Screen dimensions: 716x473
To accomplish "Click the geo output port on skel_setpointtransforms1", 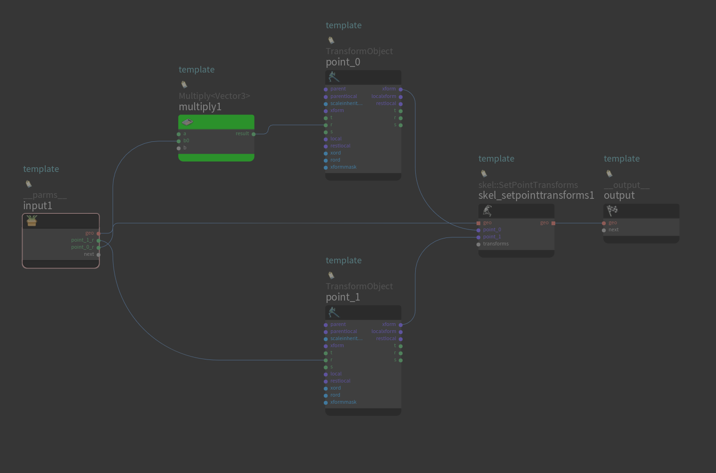I will [553, 223].
